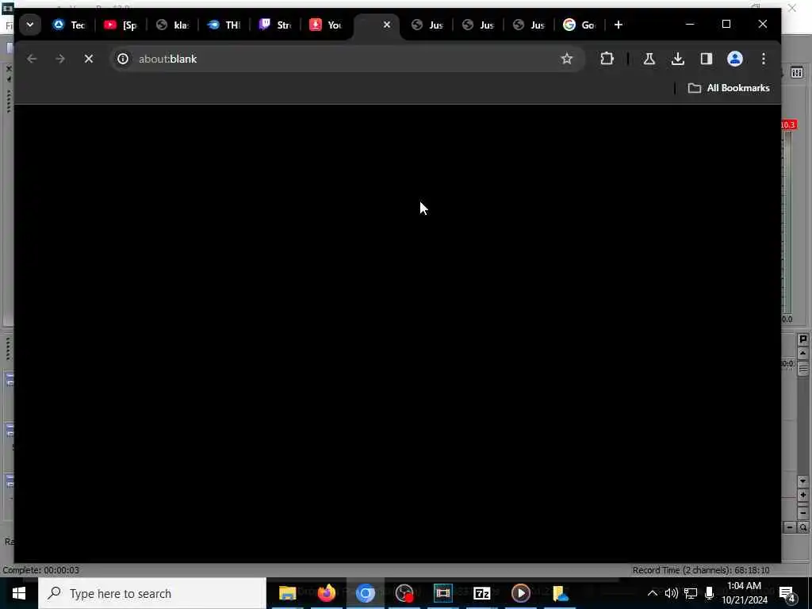Open the Windows Start menu
The height and width of the screenshot is (609, 812).
19,593
